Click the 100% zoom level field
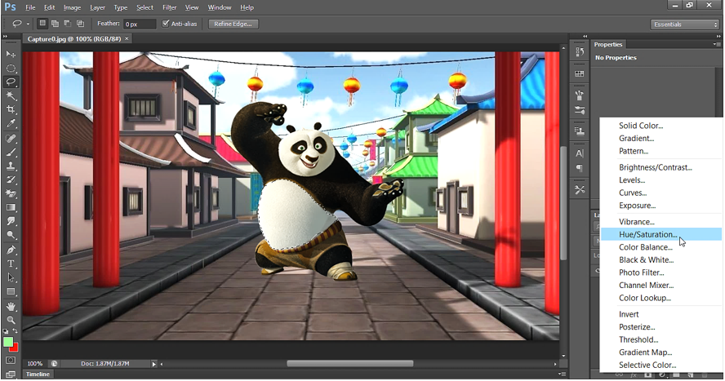Screen dimensions: 725x381 35,364
